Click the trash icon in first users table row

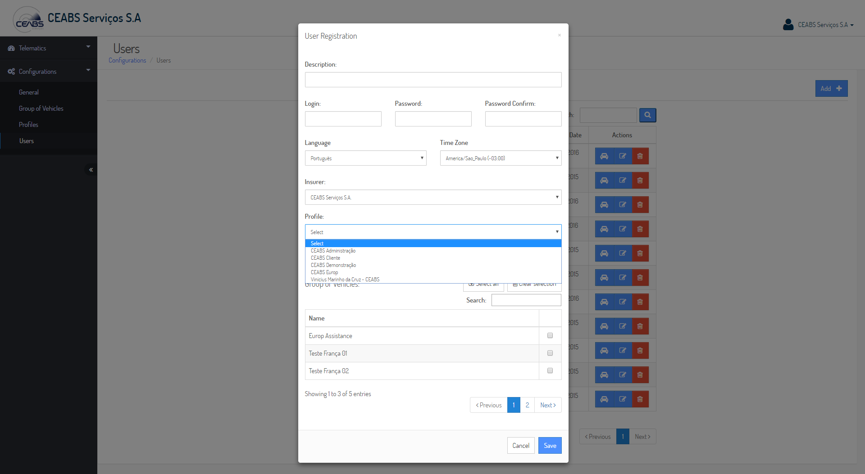(640, 156)
